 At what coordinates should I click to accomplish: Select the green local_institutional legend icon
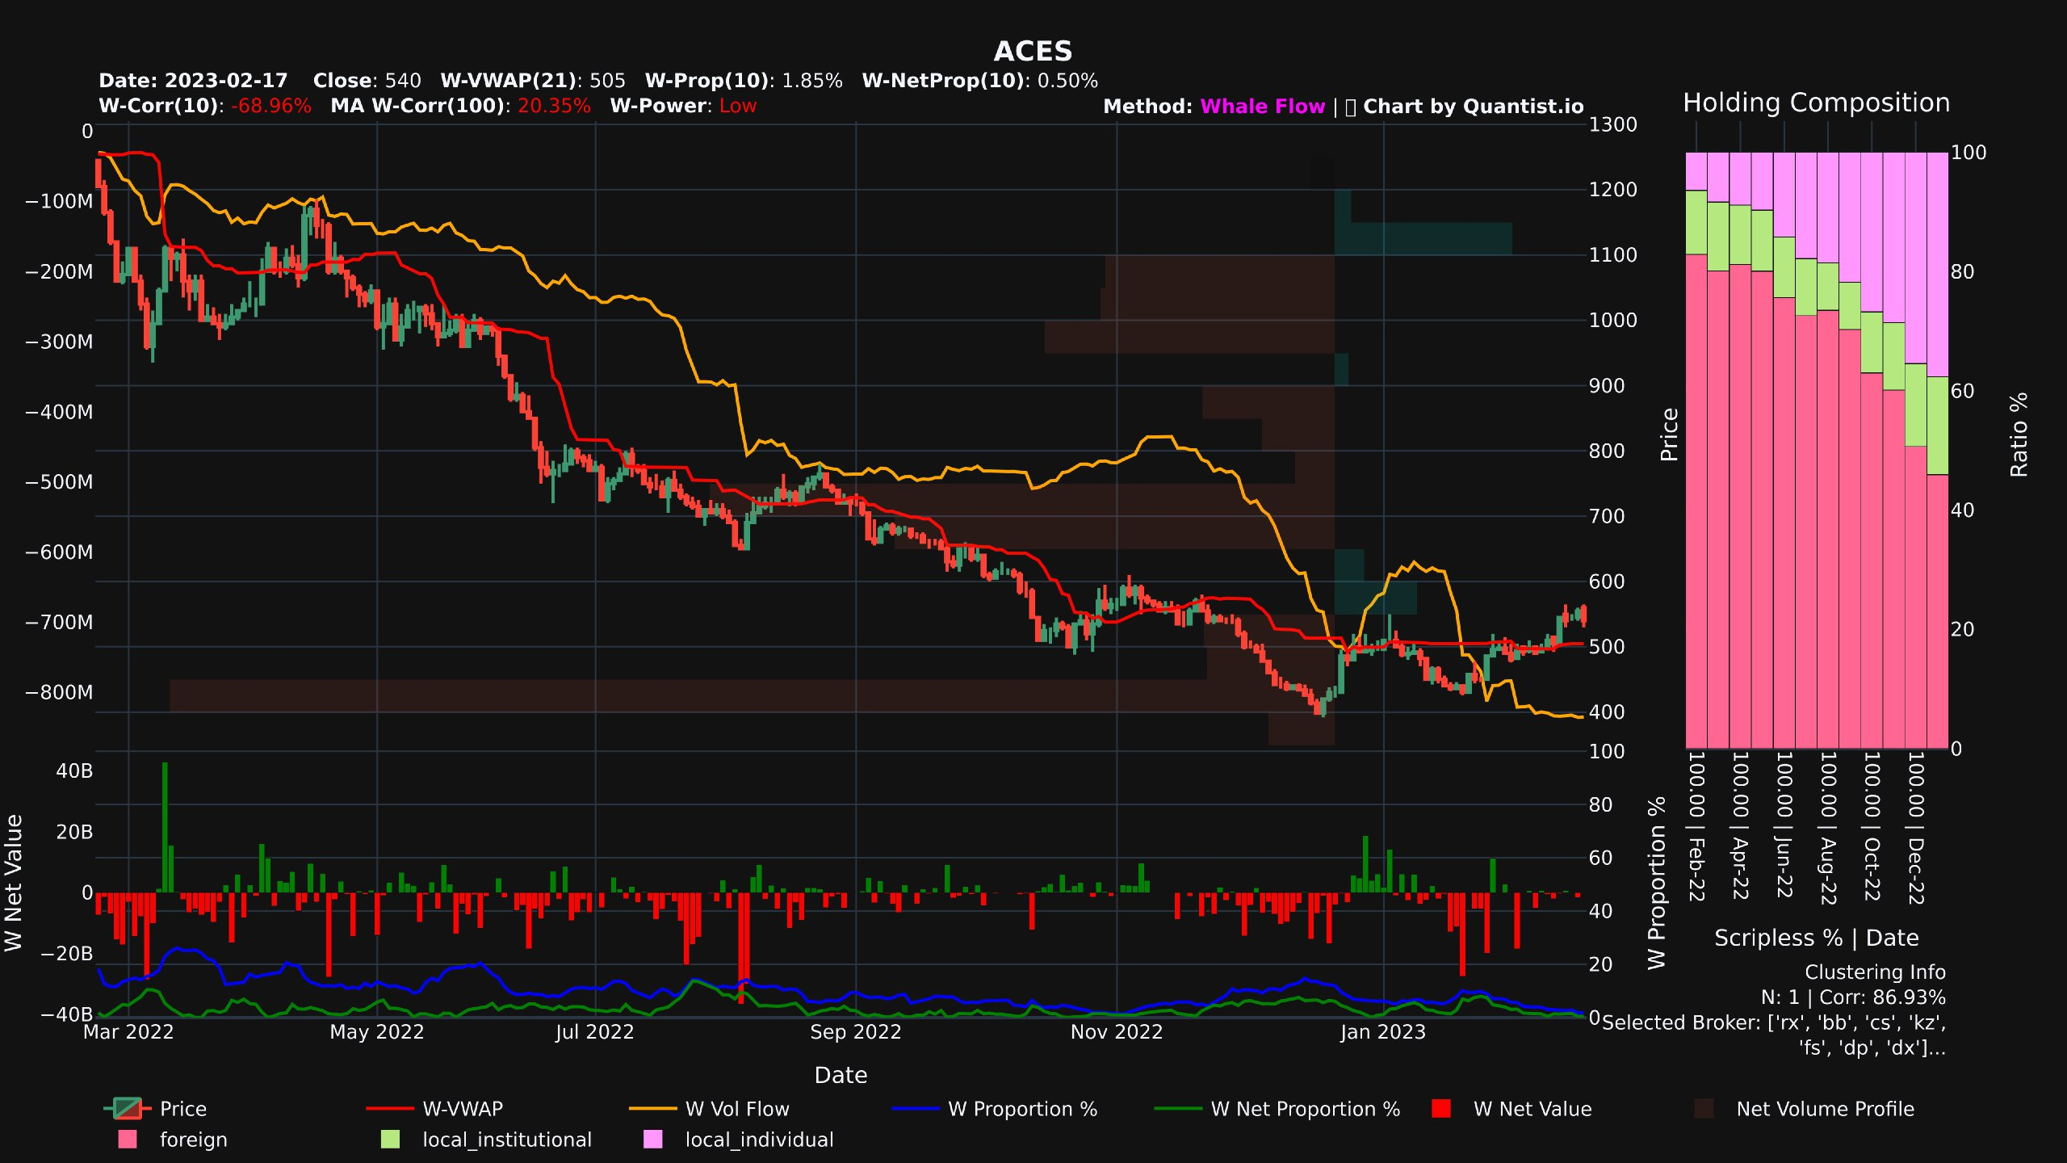tap(392, 1140)
